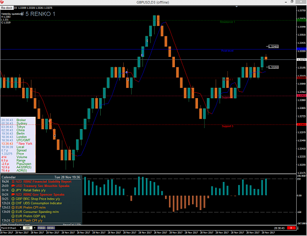
Task: Select 'UBS Consumption Indicator' calendar entry
Action: pos(42,203)
